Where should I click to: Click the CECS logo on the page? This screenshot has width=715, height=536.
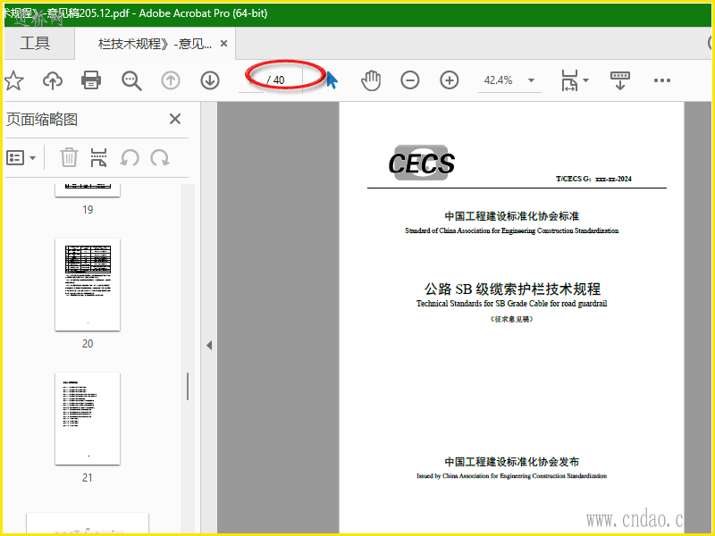pyautogui.click(x=421, y=163)
